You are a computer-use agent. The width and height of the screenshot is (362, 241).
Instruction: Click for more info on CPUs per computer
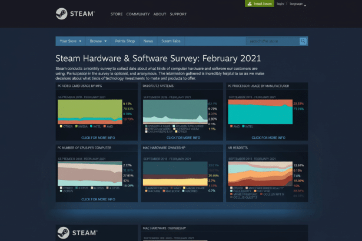(98, 199)
